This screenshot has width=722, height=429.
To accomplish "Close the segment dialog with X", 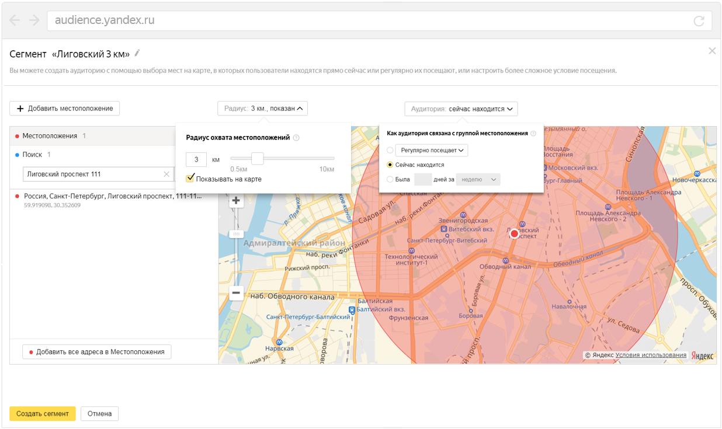I will pyautogui.click(x=712, y=51).
